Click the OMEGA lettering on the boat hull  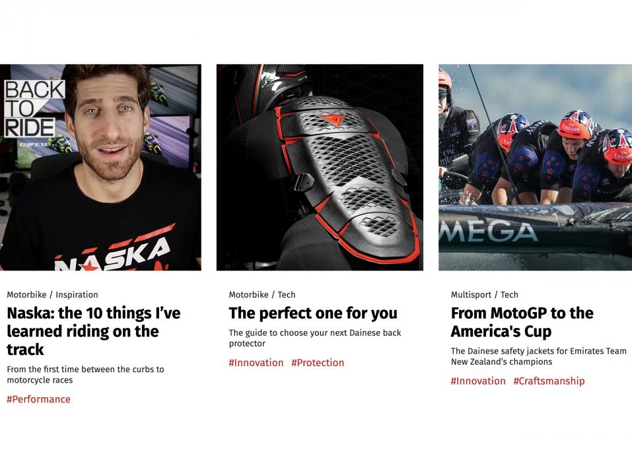(x=489, y=232)
